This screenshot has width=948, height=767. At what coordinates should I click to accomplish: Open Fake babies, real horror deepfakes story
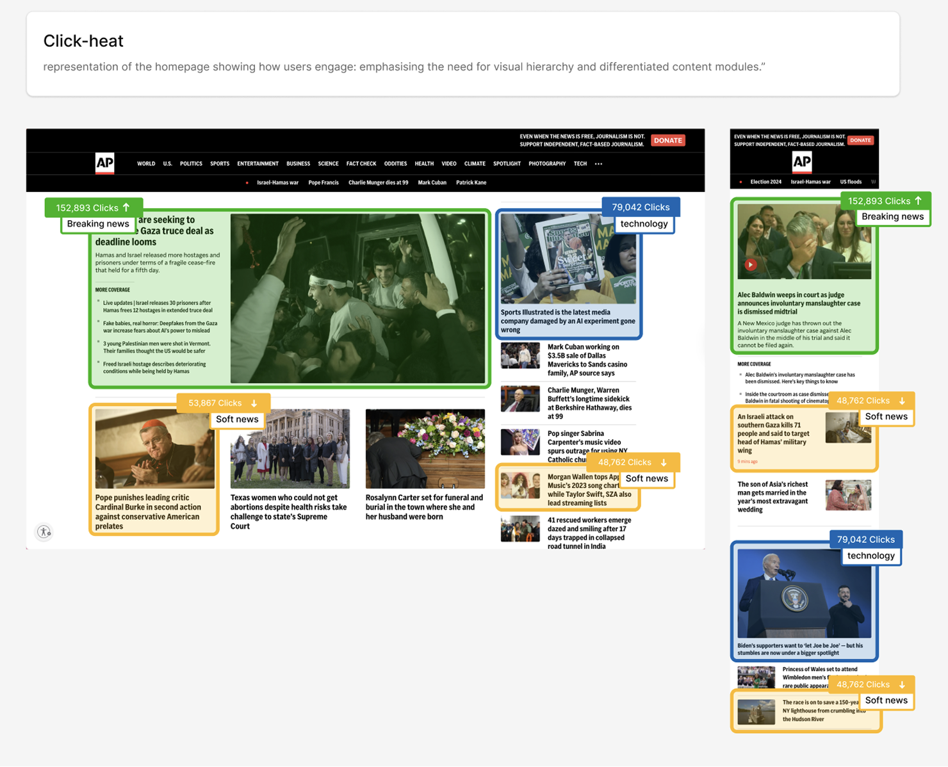pos(160,327)
